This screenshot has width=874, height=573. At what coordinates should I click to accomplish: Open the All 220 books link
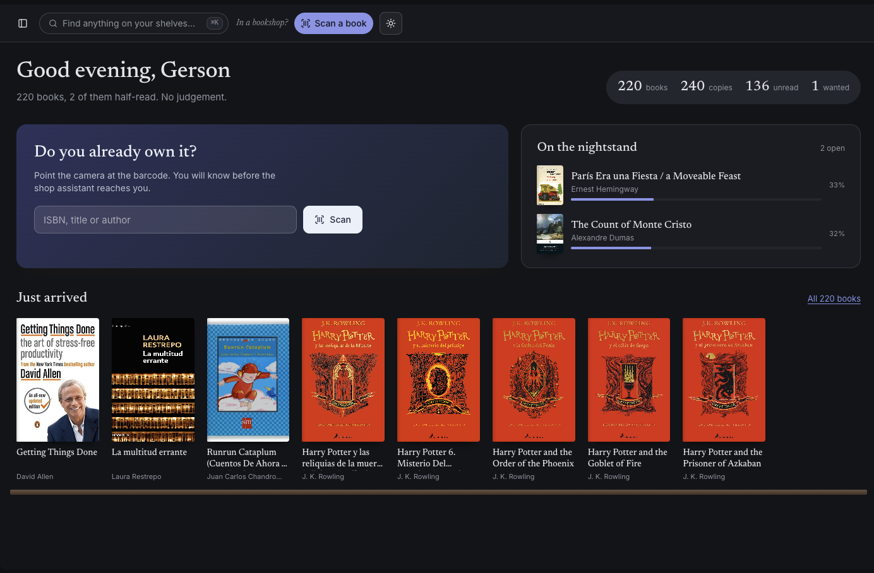834,298
